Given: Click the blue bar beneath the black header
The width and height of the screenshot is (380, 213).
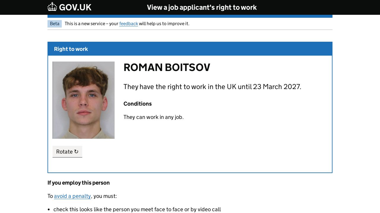Looking at the screenshot, I should 190,16.
